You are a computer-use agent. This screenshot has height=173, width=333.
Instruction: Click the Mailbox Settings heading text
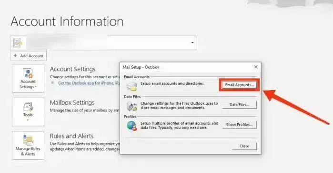point(72,102)
